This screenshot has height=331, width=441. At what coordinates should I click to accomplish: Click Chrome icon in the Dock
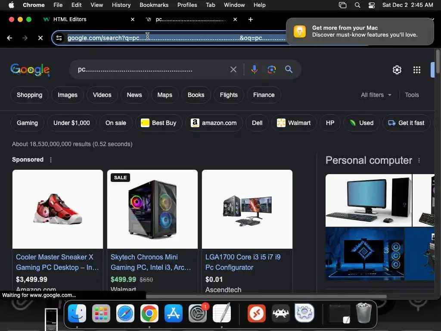(149, 313)
